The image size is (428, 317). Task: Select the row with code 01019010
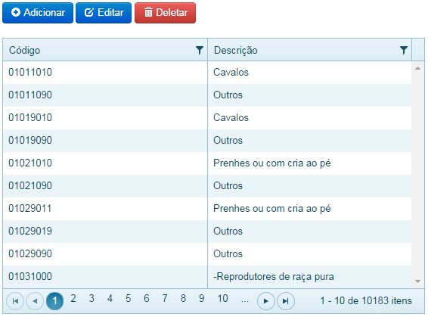point(207,118)
